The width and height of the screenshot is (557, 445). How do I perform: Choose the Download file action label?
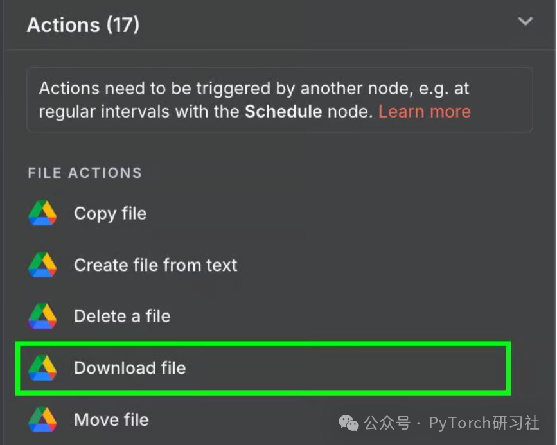point(130,368)
